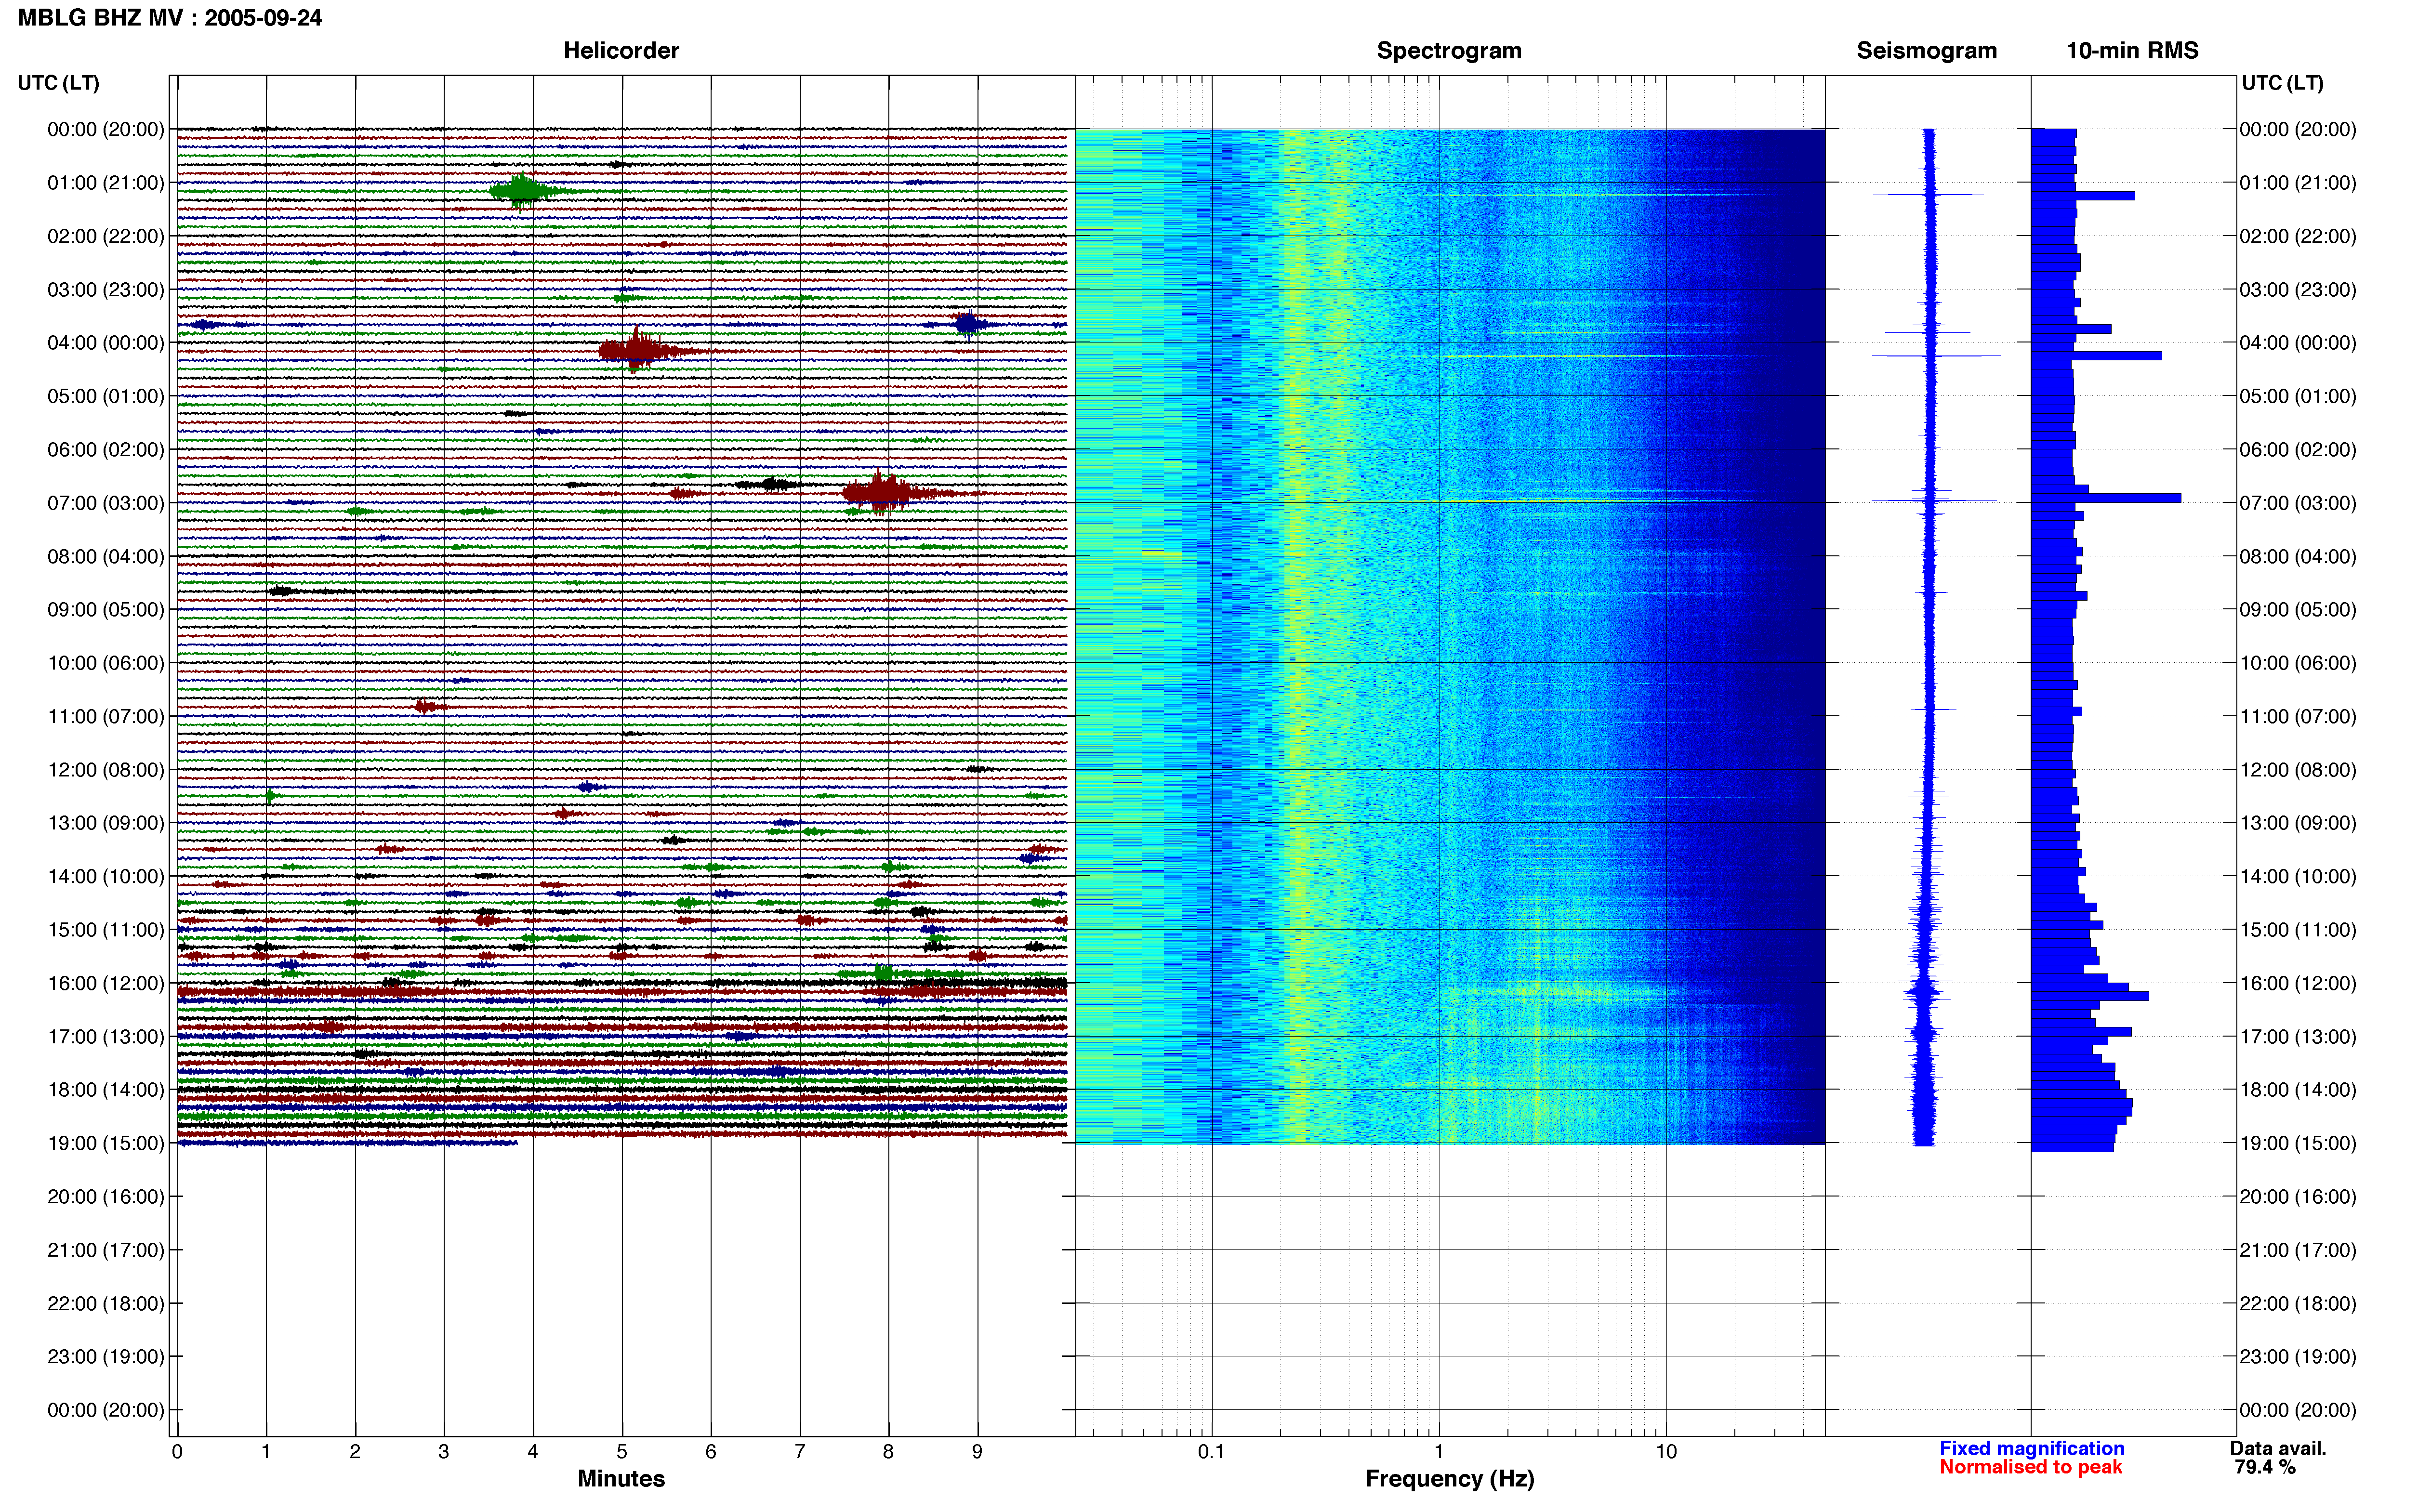
Task: Click the RMS bar peak after 16:00
Action: (x=2090, y=996)
